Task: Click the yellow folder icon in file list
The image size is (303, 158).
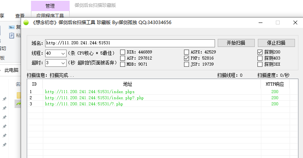Action: pos(19,95)
